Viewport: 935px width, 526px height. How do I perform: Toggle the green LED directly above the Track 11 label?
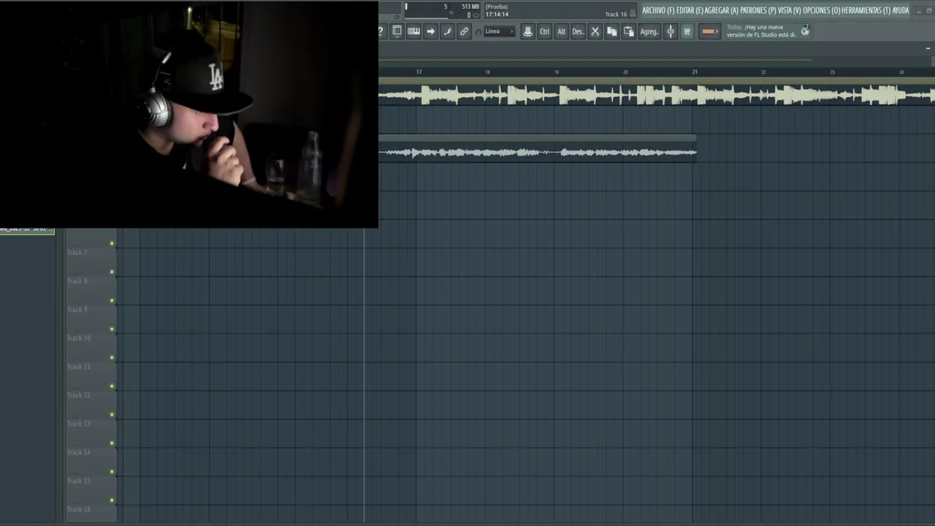(112, 357)
